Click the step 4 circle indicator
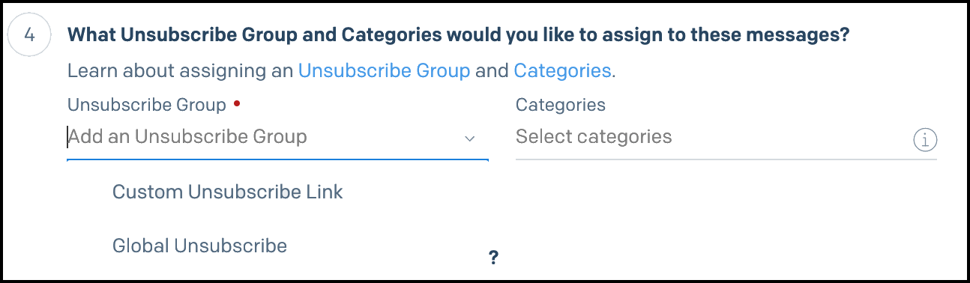Image resolution: width=970 pixels, height=283 pixels. click(29, 36)
